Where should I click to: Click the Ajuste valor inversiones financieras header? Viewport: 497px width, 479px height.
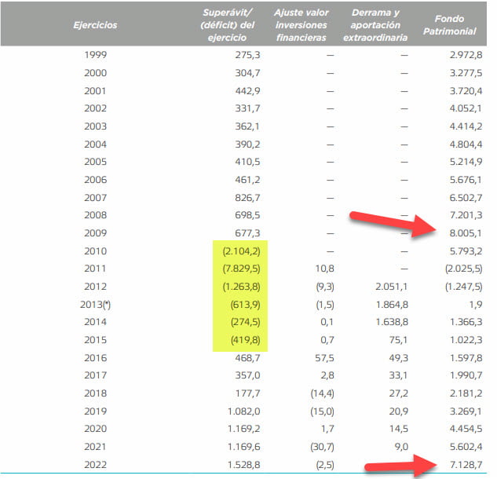(x=301, y=25)
